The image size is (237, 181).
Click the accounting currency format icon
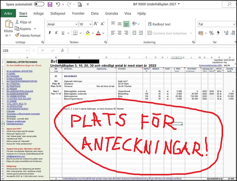pyautogui.click(x=201, y=33)
